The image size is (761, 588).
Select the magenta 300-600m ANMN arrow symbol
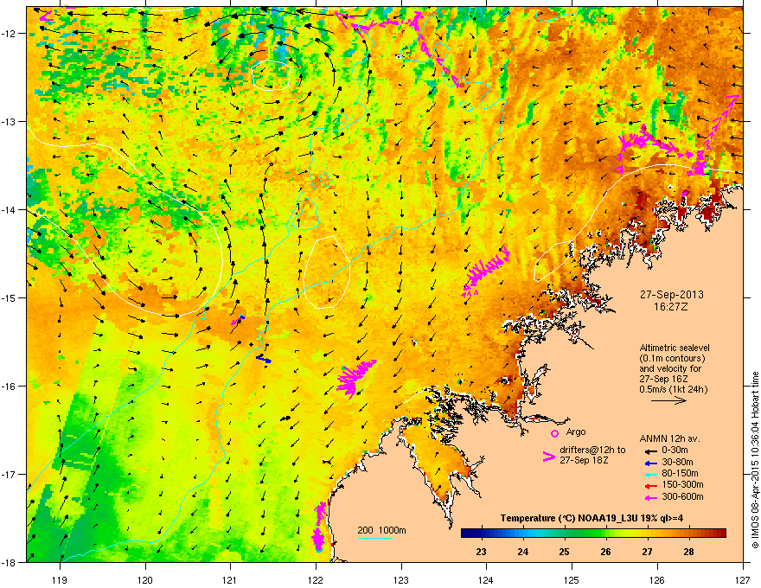tap(650, 497)
